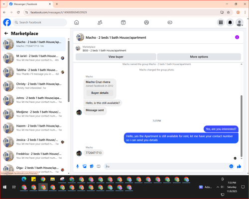Viewport: 249px width, 199px height.
Task: Click the Buyer details button
Action: 100,93
